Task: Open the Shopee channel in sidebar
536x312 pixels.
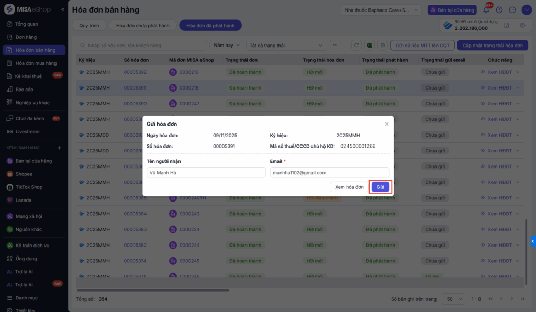Action: [24, 174]
